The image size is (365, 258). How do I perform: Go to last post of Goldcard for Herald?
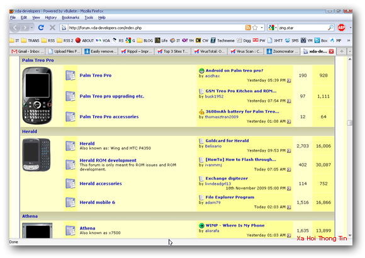[x=289, y=151]
